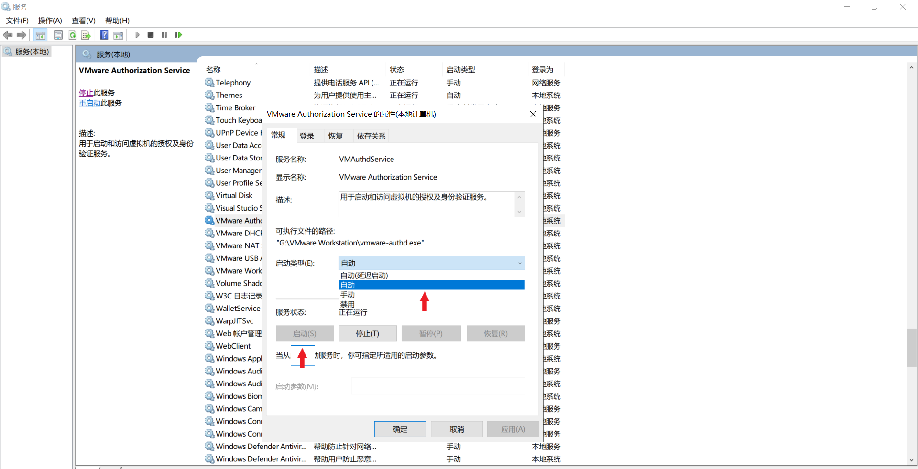Click the 重启动 service link
Screen dimensions: 918x469
pyautogui.click(x=90, y=103)
